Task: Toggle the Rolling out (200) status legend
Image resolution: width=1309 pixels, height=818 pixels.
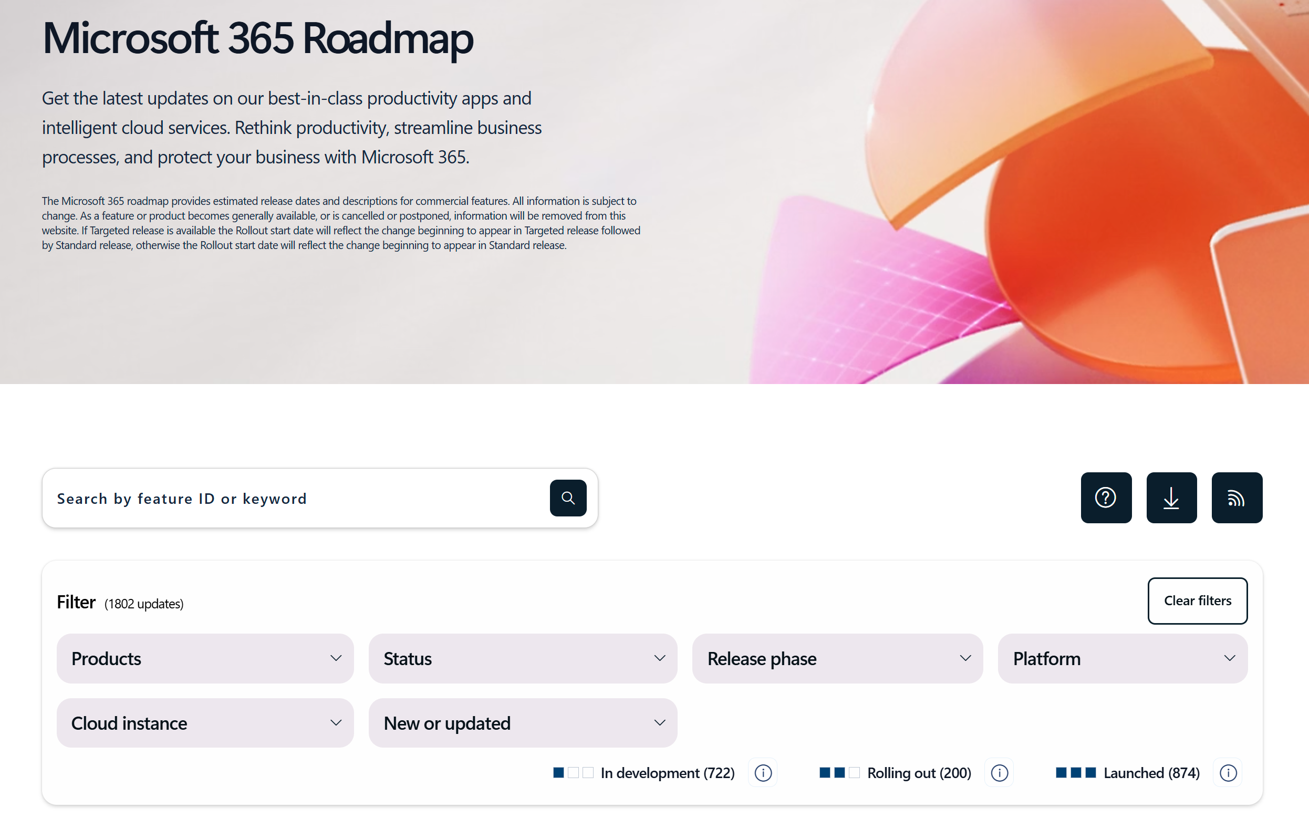Action: (895, 772)
